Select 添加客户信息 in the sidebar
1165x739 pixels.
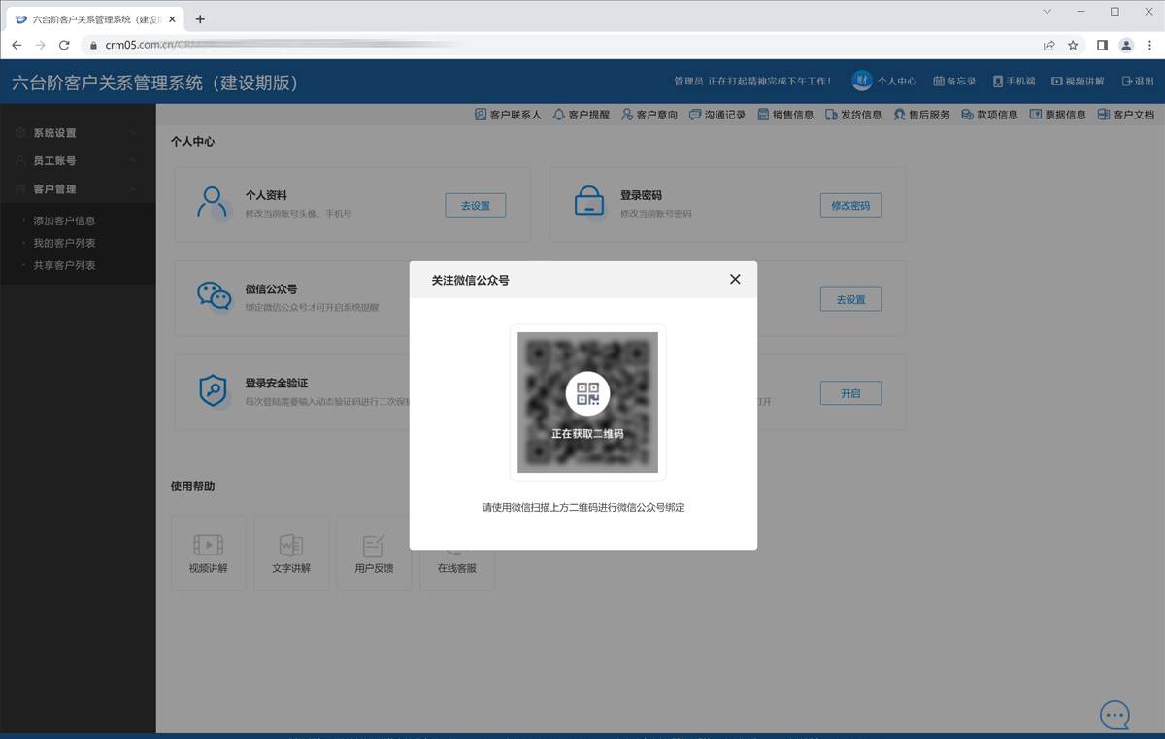click(x=64, y=220)
